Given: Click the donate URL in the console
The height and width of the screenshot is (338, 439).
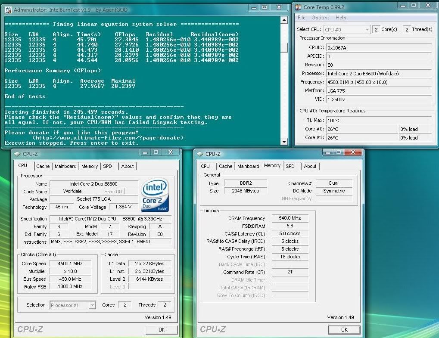Looking at the screenshot, I should point(108,138).
